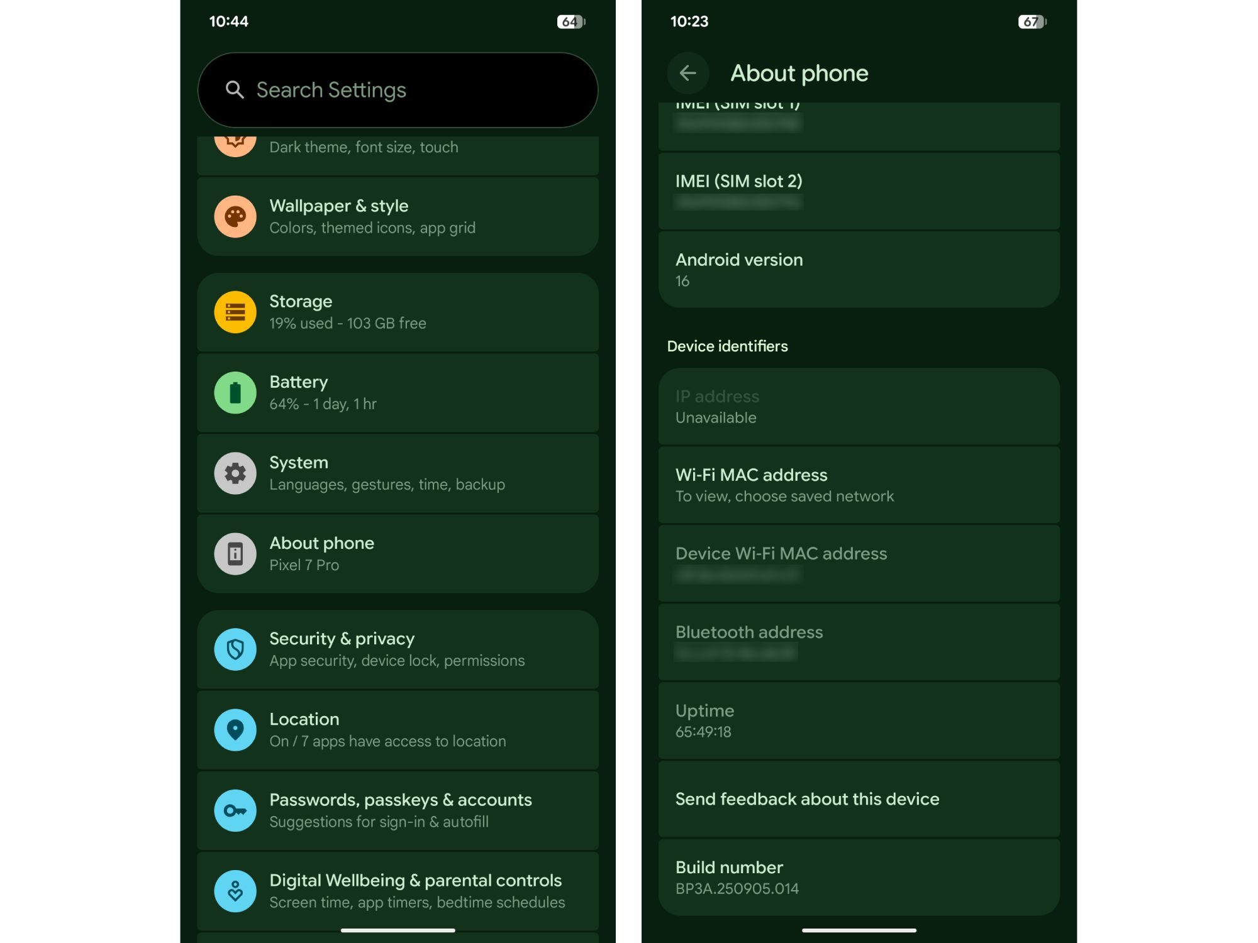This screenshot has height=943, width=1258.
Task: Tap Android version value 16
Action: [682, 281]
